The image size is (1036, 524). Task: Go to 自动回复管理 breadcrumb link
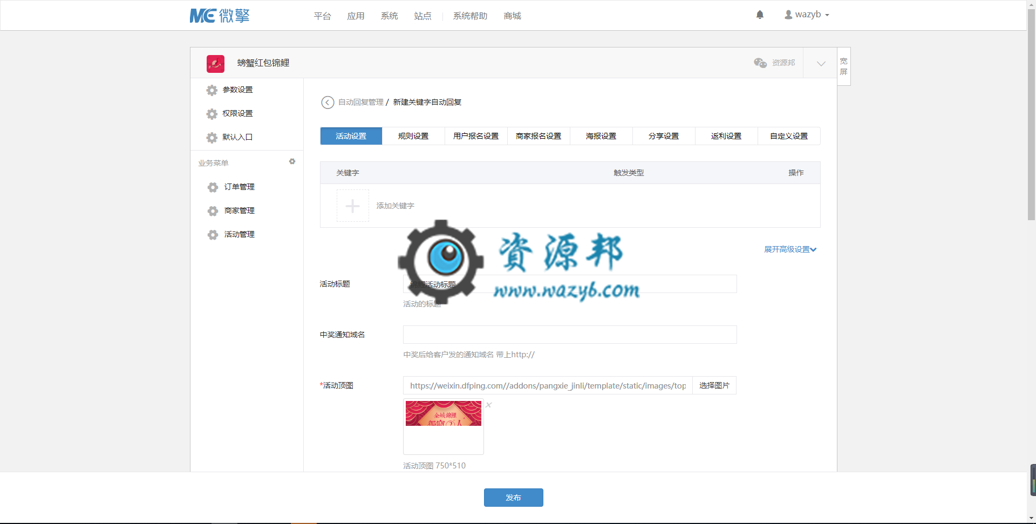360,103
